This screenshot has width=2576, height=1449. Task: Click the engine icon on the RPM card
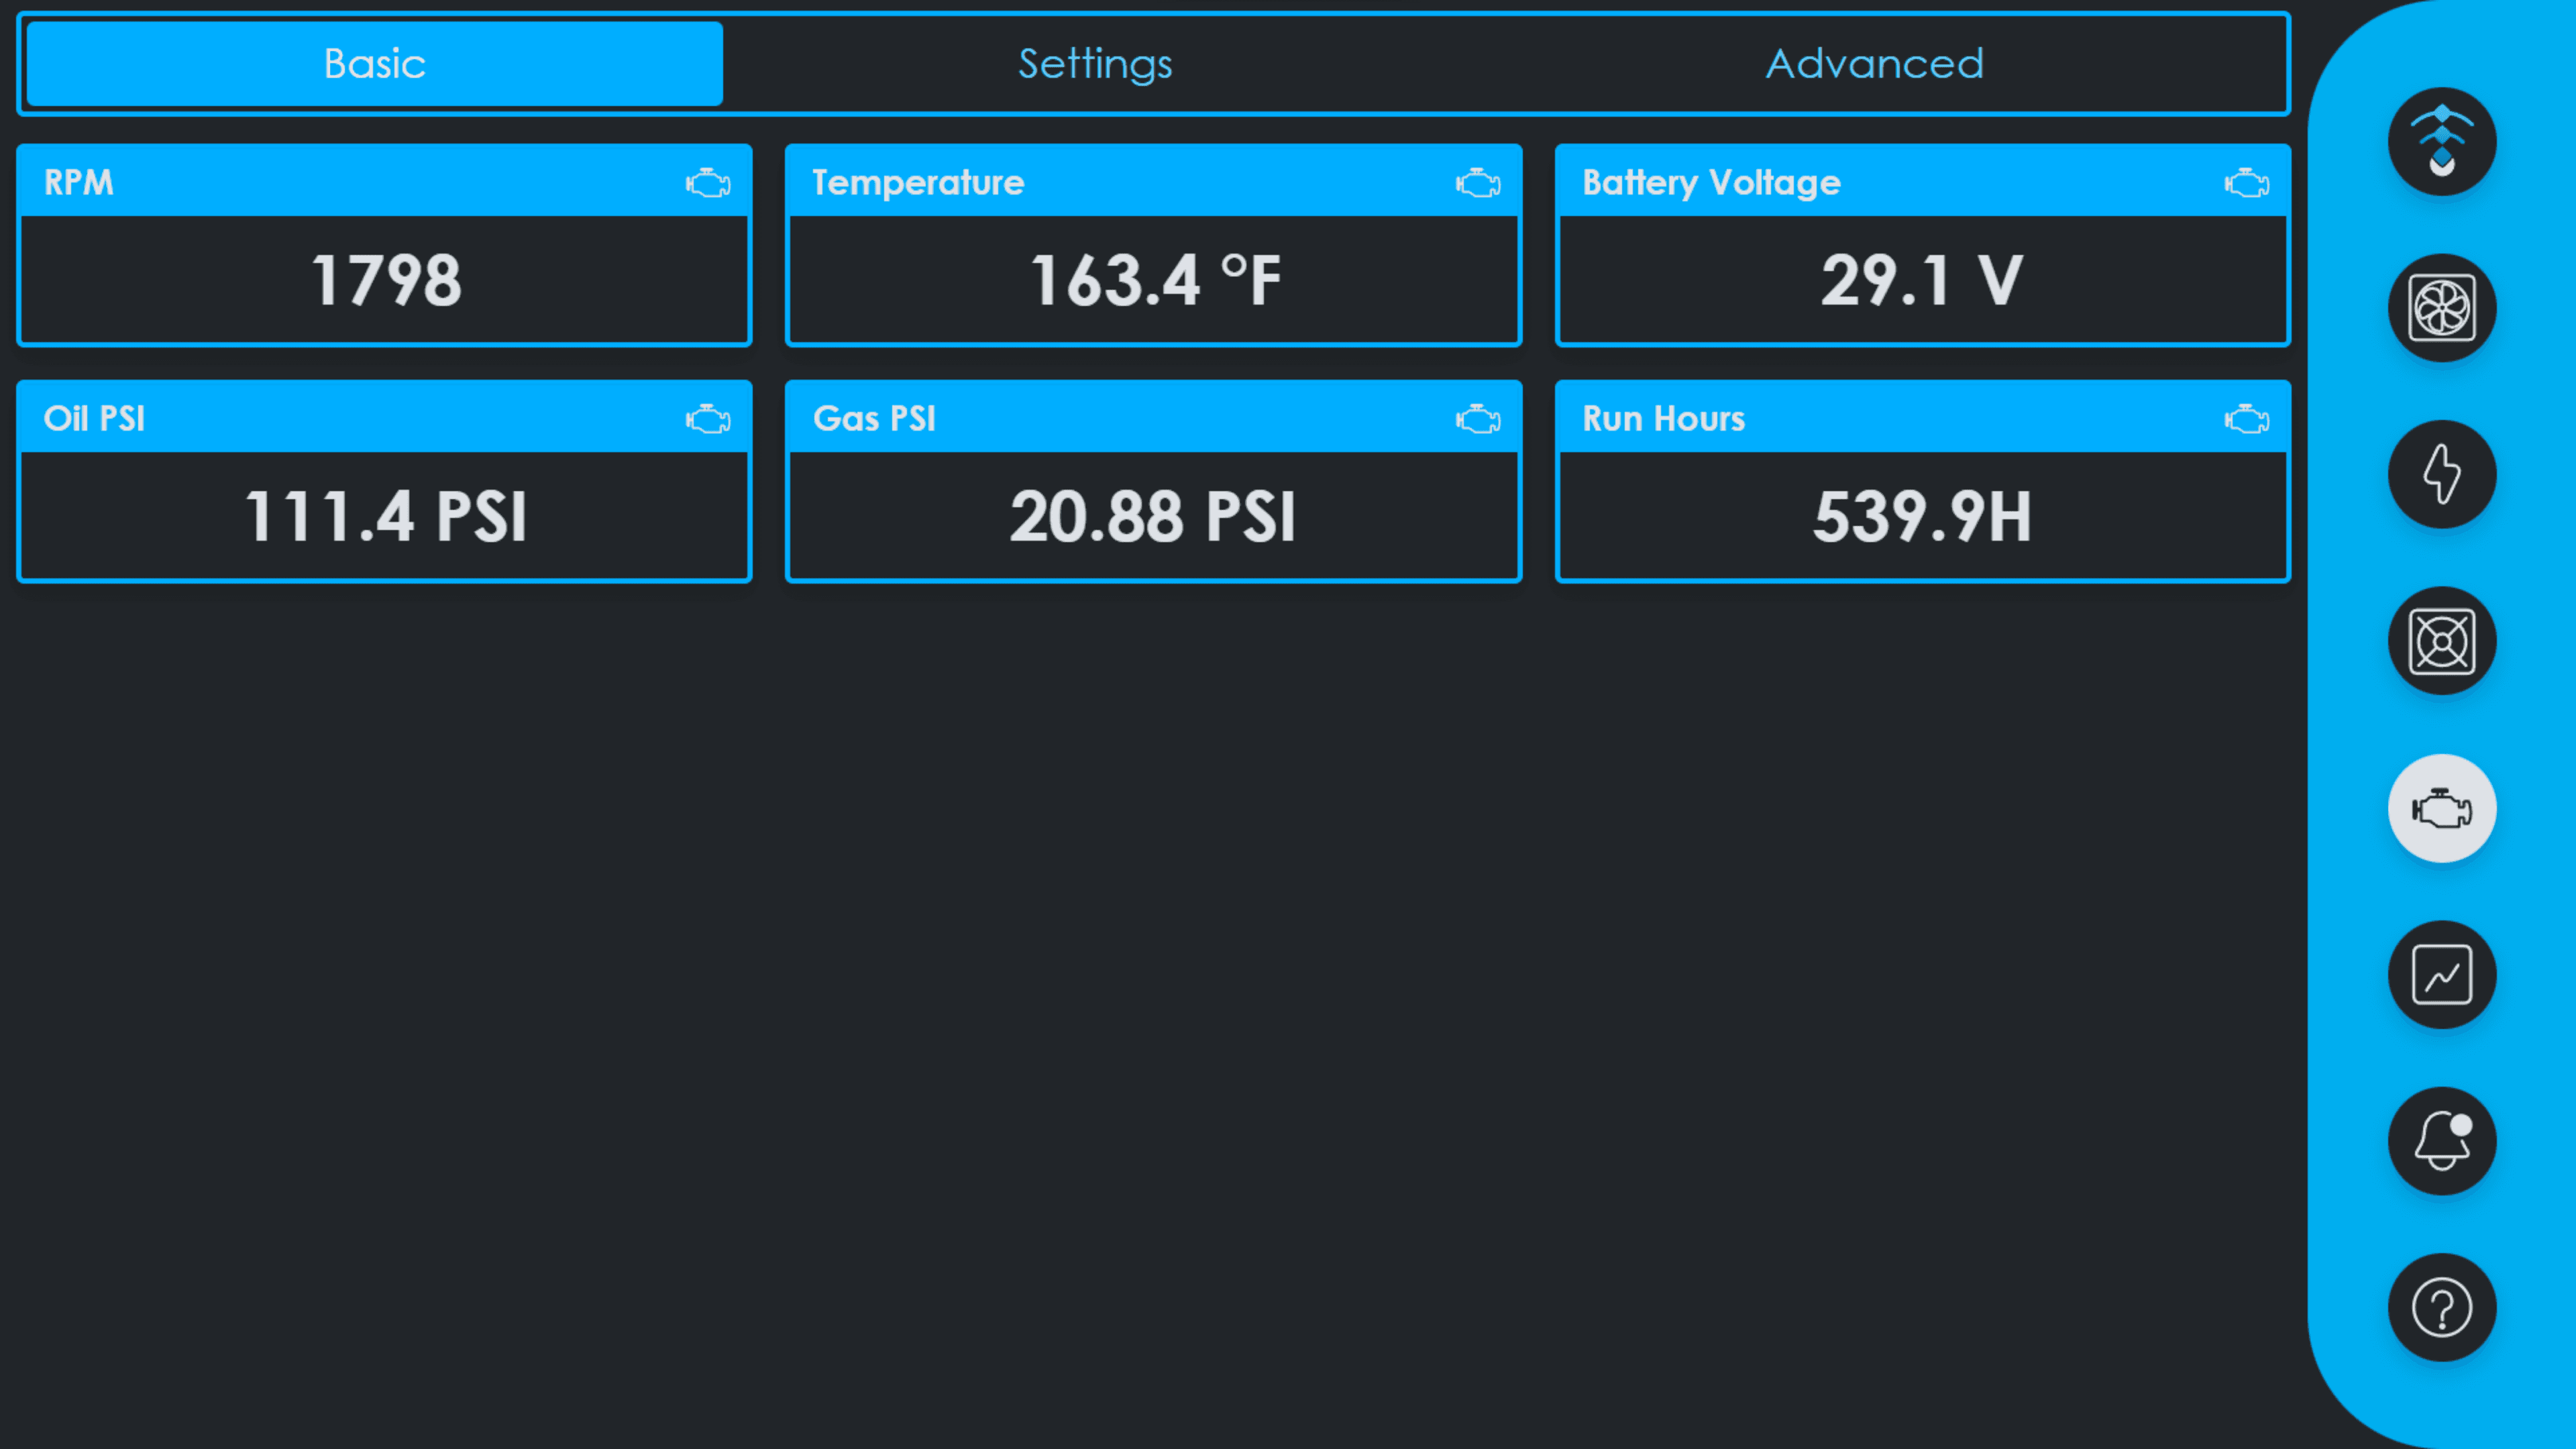pyautogui.click(x=709, y=182)
